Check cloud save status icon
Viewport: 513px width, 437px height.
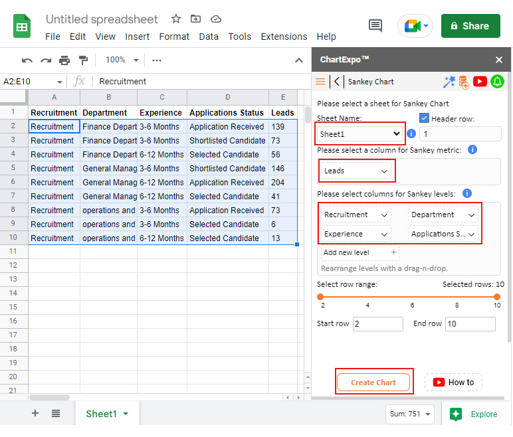tap(215, 19)
